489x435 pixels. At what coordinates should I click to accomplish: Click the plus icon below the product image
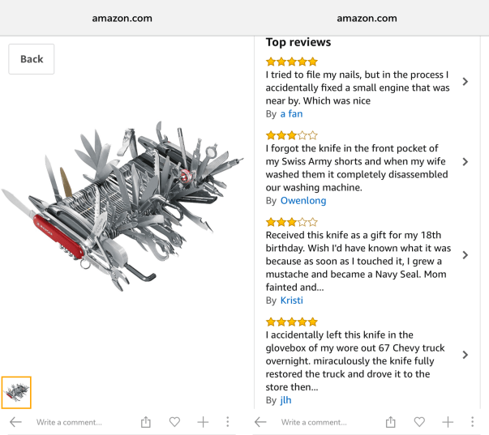[203, 422]
